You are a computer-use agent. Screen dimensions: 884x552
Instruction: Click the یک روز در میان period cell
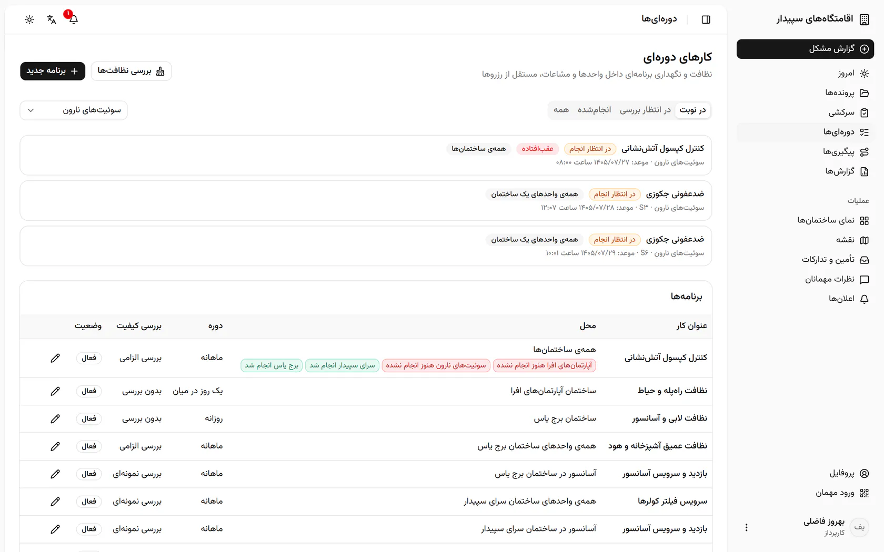coord(198,391)
